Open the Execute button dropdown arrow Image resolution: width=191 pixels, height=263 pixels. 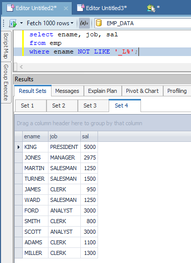coord(21,23)
